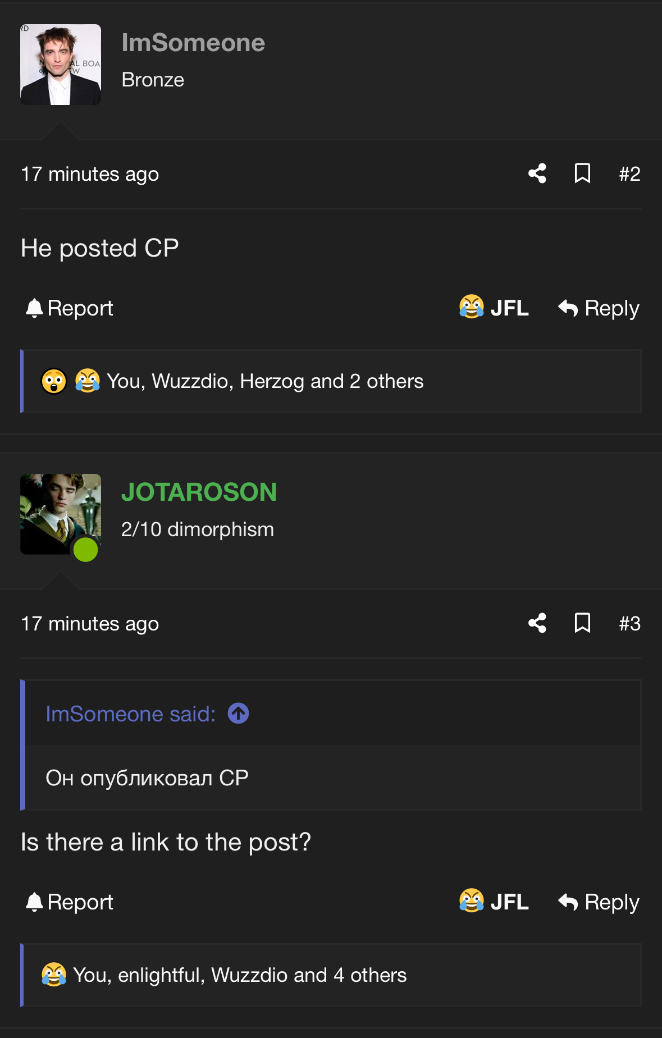View ImSomeone's avatar image
Viewport: 662px width, 1038px height.
[61, 65]
